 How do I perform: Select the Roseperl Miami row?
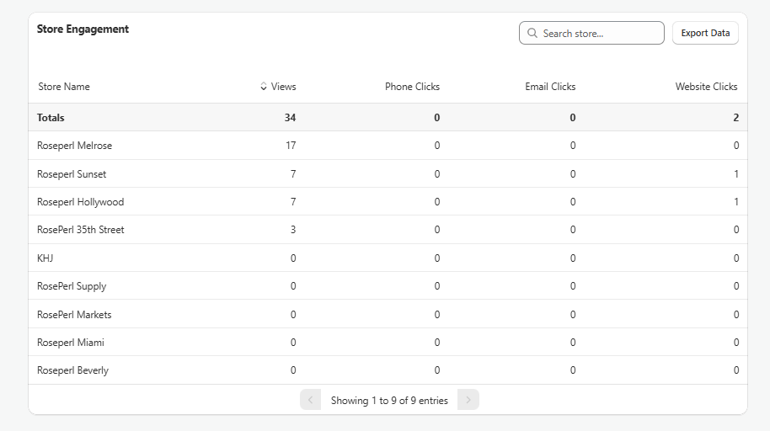point(71,343)
